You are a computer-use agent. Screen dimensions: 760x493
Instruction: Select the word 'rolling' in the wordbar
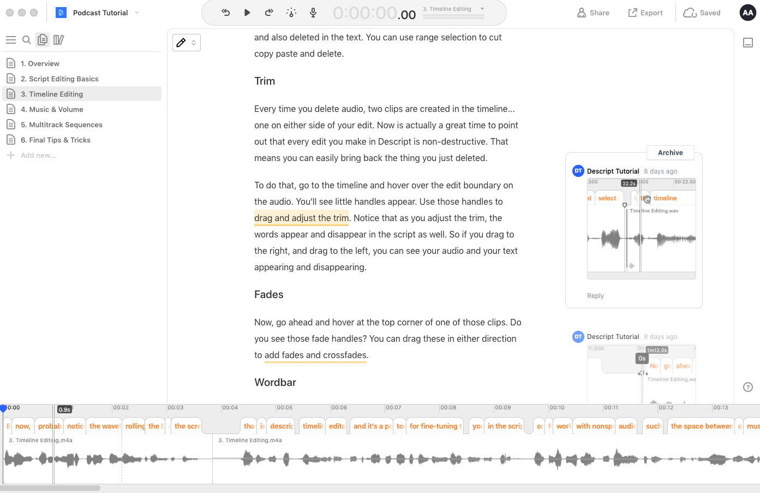coord(135,426)
